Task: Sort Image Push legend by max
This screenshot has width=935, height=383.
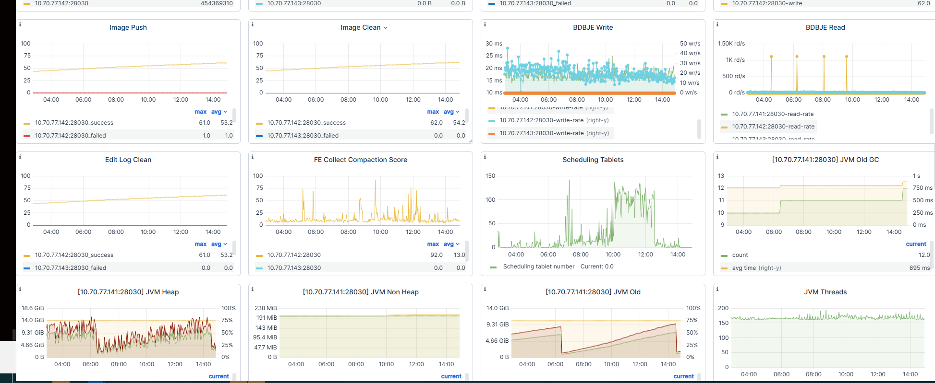Action: pos(200,112)
